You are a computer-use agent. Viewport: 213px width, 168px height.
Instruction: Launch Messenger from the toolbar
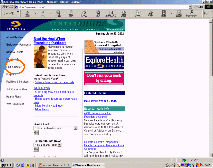(192, 13)
